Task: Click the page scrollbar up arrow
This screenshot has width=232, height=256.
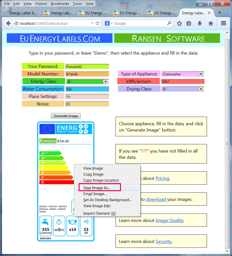Action: pos(227,32)
